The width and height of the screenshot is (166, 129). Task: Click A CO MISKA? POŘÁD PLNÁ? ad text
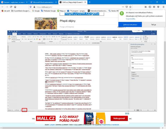pyautogui.click(x=69, y=119)
